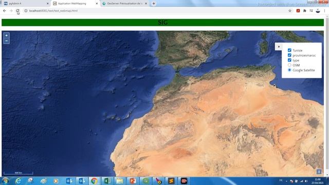
Task: Toggle the Tunisie layer checkbox
Action: click(289, 50)
